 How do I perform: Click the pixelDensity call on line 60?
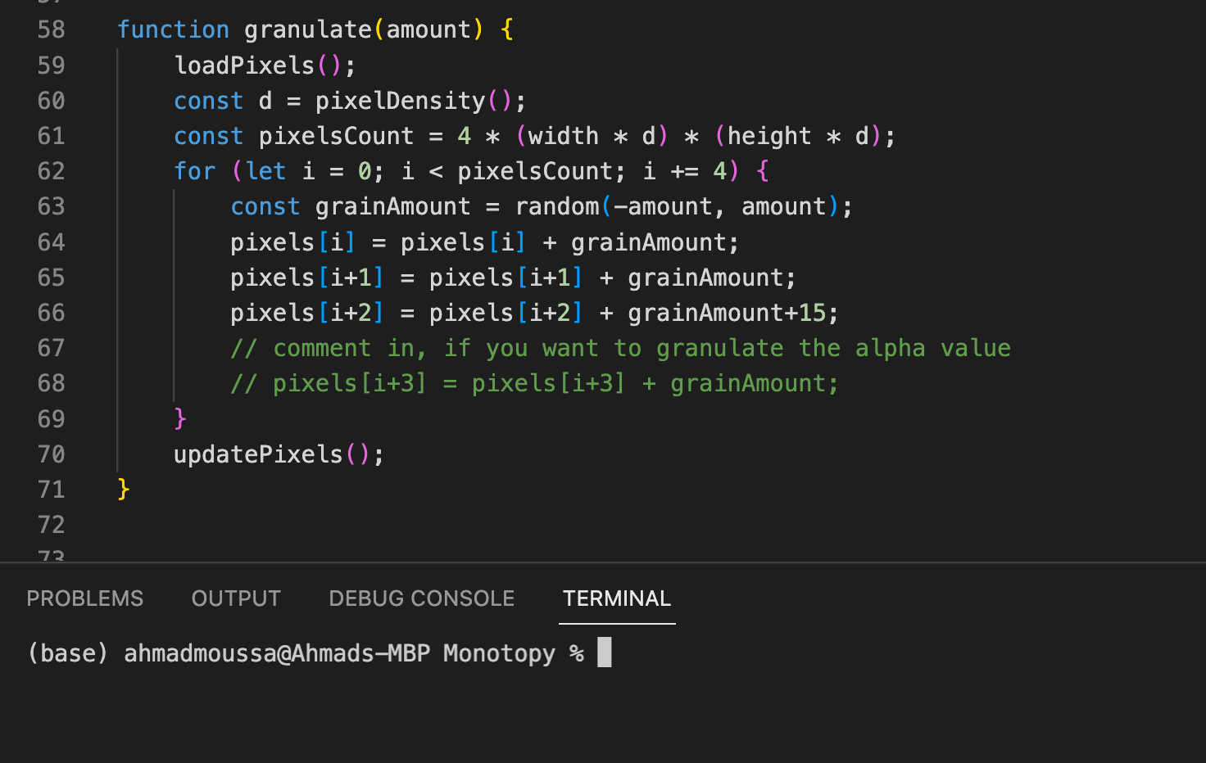click(400, 101)
